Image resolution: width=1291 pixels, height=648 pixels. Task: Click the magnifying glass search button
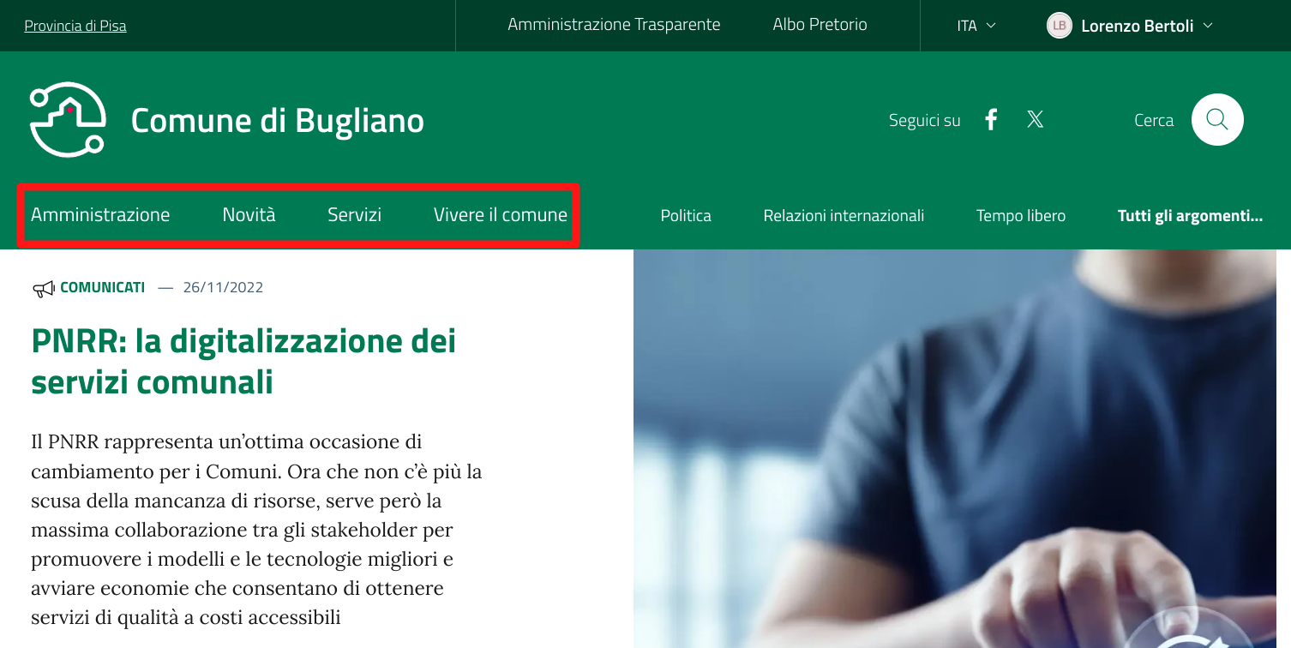(1217, 119)
